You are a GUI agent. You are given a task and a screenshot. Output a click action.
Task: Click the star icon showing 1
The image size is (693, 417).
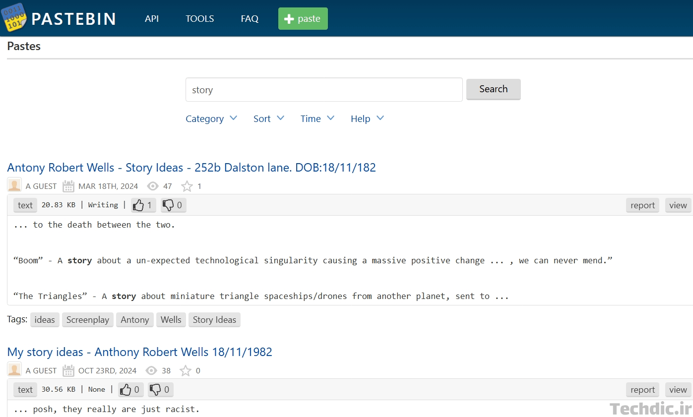(x=187, y=186)
